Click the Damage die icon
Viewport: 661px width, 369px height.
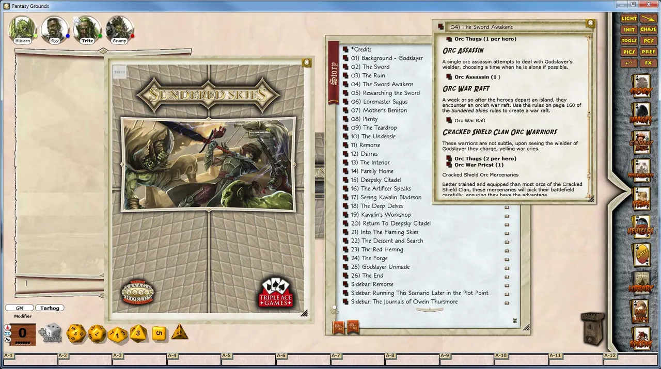pos(51,333)
